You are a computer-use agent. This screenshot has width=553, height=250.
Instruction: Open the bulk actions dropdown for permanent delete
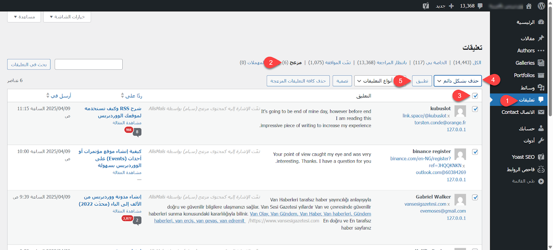tap(458, 81)
